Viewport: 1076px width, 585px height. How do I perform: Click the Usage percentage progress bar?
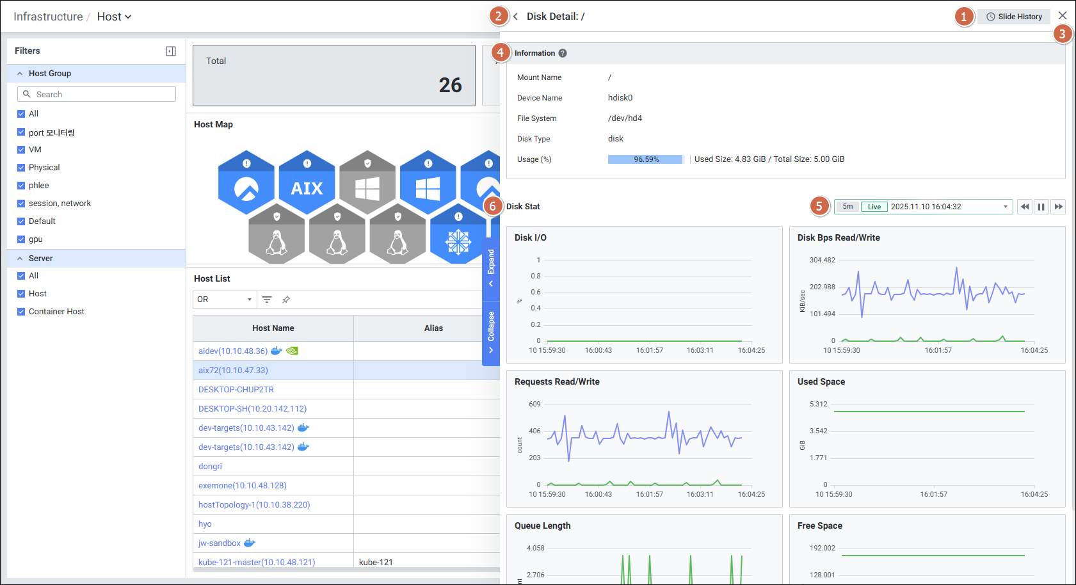click(x=645, y=159)
